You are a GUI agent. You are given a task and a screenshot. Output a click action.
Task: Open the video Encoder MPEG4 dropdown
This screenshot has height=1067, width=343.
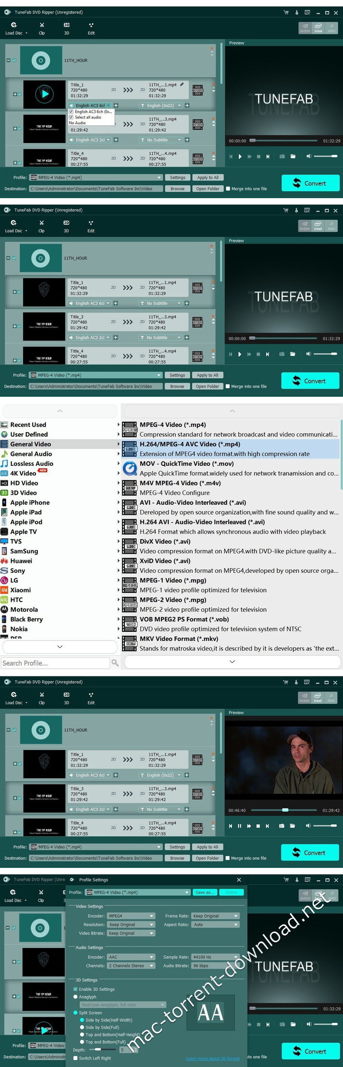pyautogui.click(x=131, y=916)
